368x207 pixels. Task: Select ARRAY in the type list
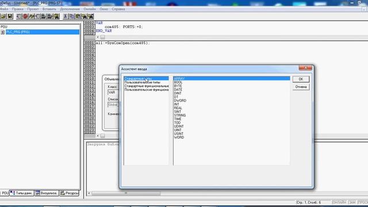[x=231, y=79]
